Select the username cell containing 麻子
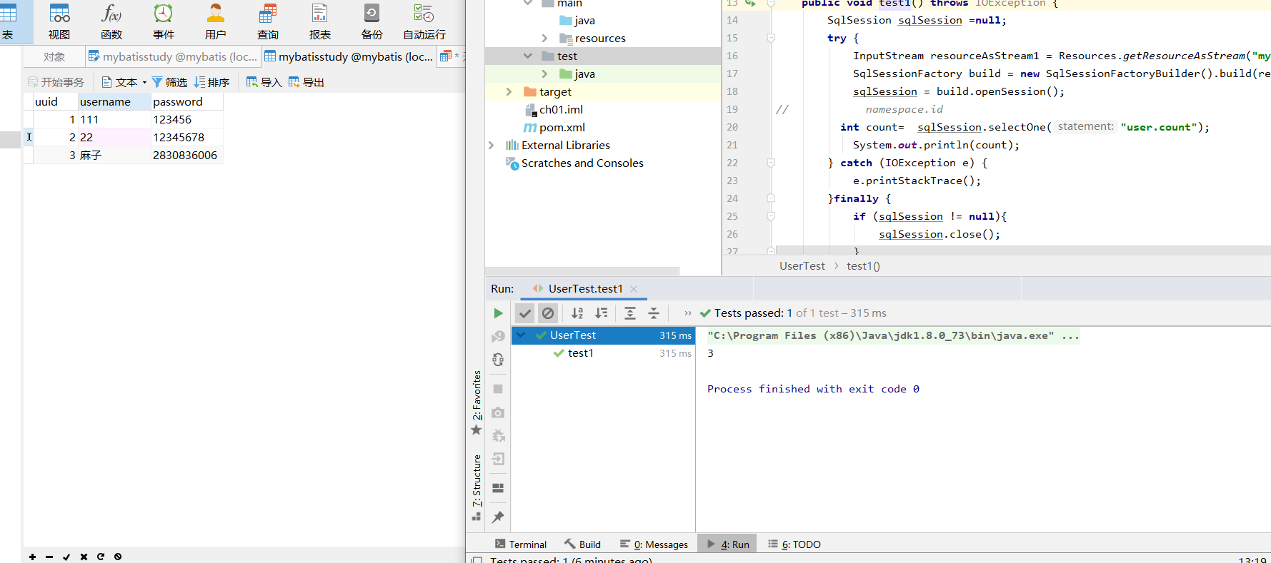 pyautogui.click(x=114, y=155)
